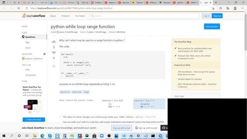The width and height of the screenshot is (247, 139).
Task: Click the Ask Question button
Action: (x=212, y=27)
